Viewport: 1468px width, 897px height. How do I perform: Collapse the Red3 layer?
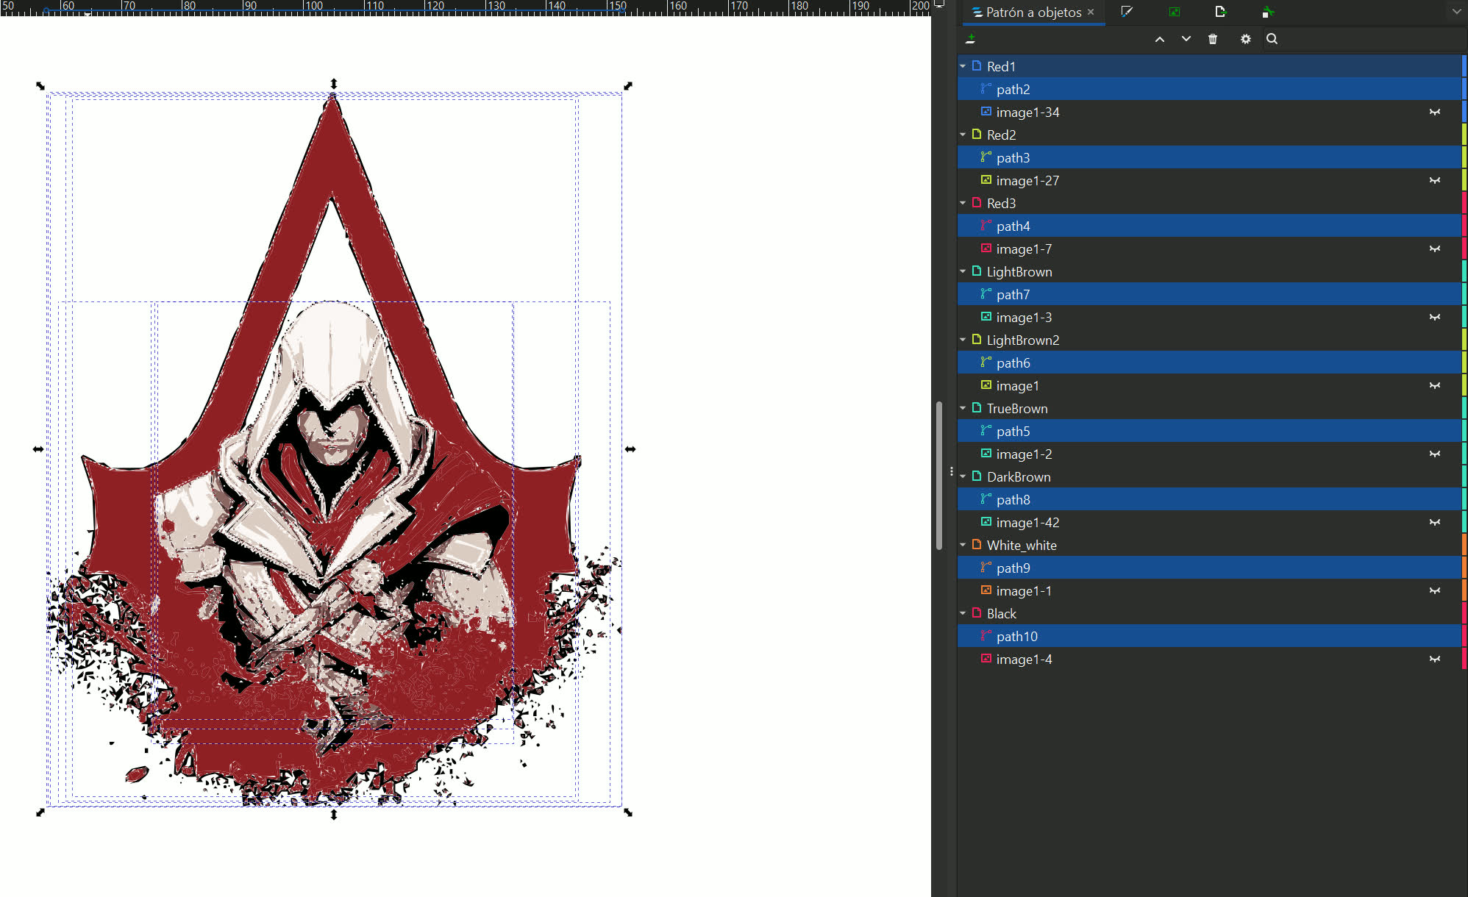click(963, 203)
